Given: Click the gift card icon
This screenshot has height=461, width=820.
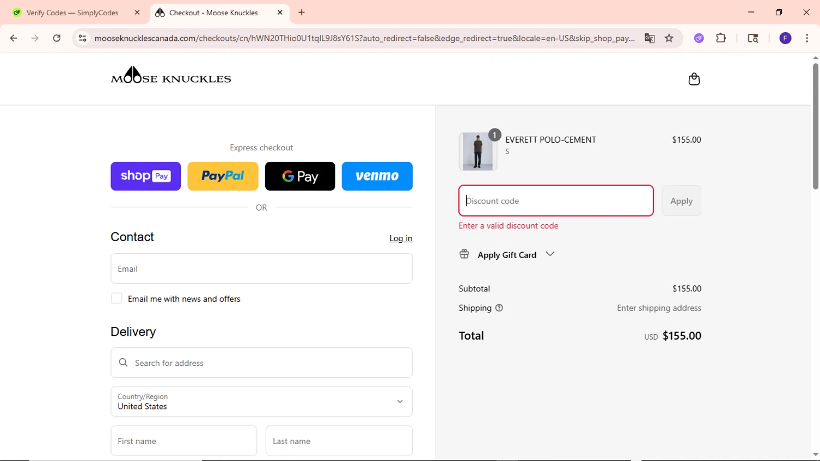Looking at the screenshot, I should click(464, 254).
